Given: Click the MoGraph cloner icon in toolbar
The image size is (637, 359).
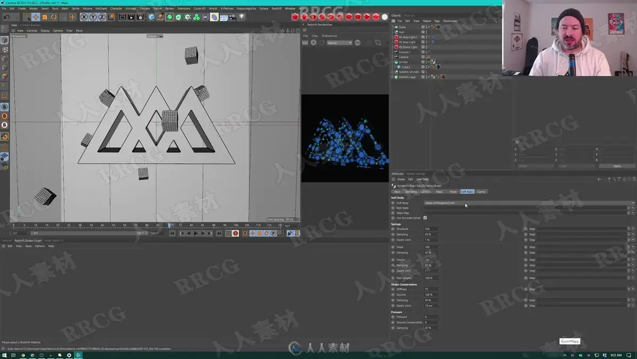Looking at the screenshot, I should click(x=196, y=17).
